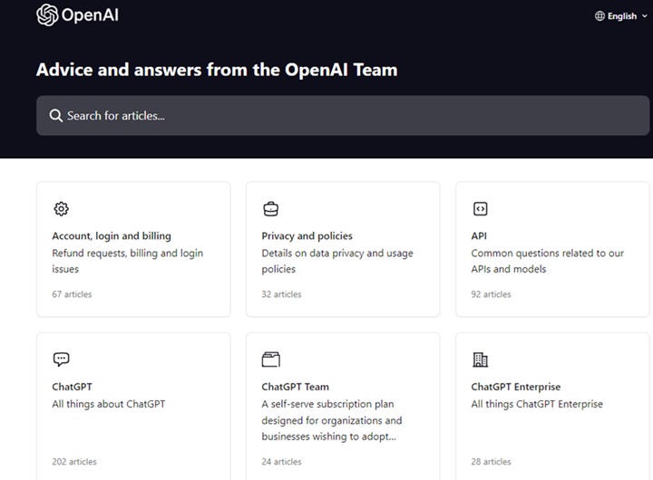
Task: Click the code brackets API icon
Action: (480, 209)
